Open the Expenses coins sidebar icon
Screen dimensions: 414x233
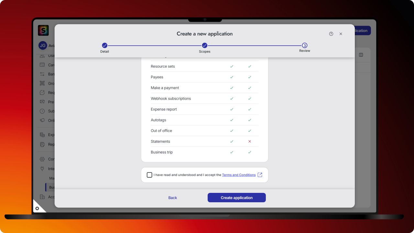[42, 135]
